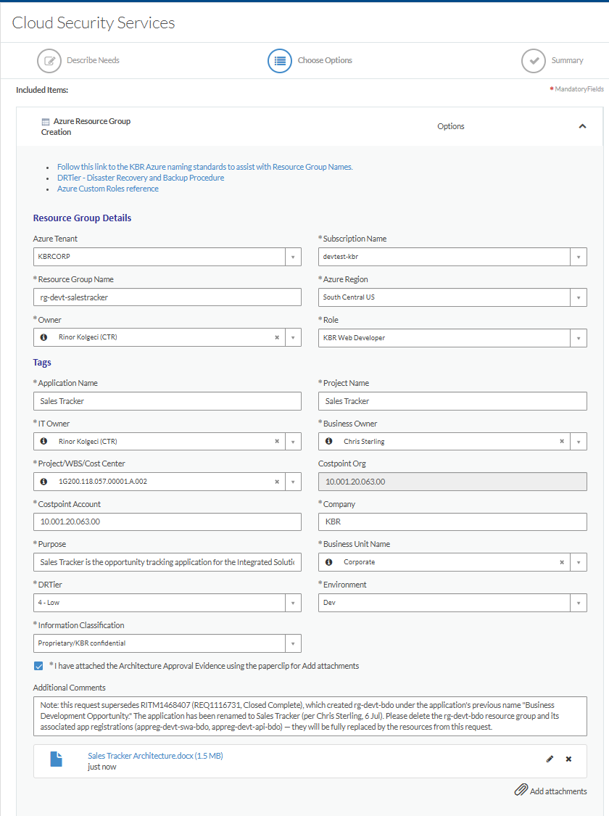
Task: Click the Resource Group Details heading
Action: point(82,218)
